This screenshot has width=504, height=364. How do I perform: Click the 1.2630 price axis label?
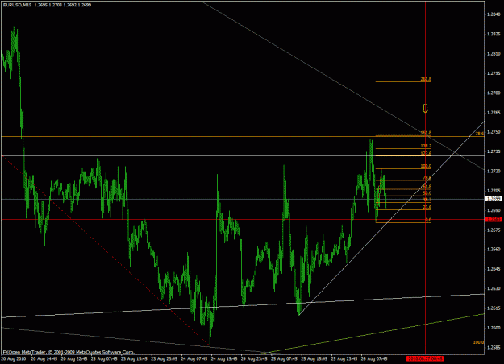[494, 288]
